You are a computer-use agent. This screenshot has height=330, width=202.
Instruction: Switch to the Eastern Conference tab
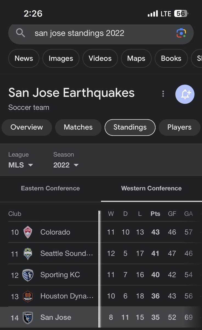50,188
